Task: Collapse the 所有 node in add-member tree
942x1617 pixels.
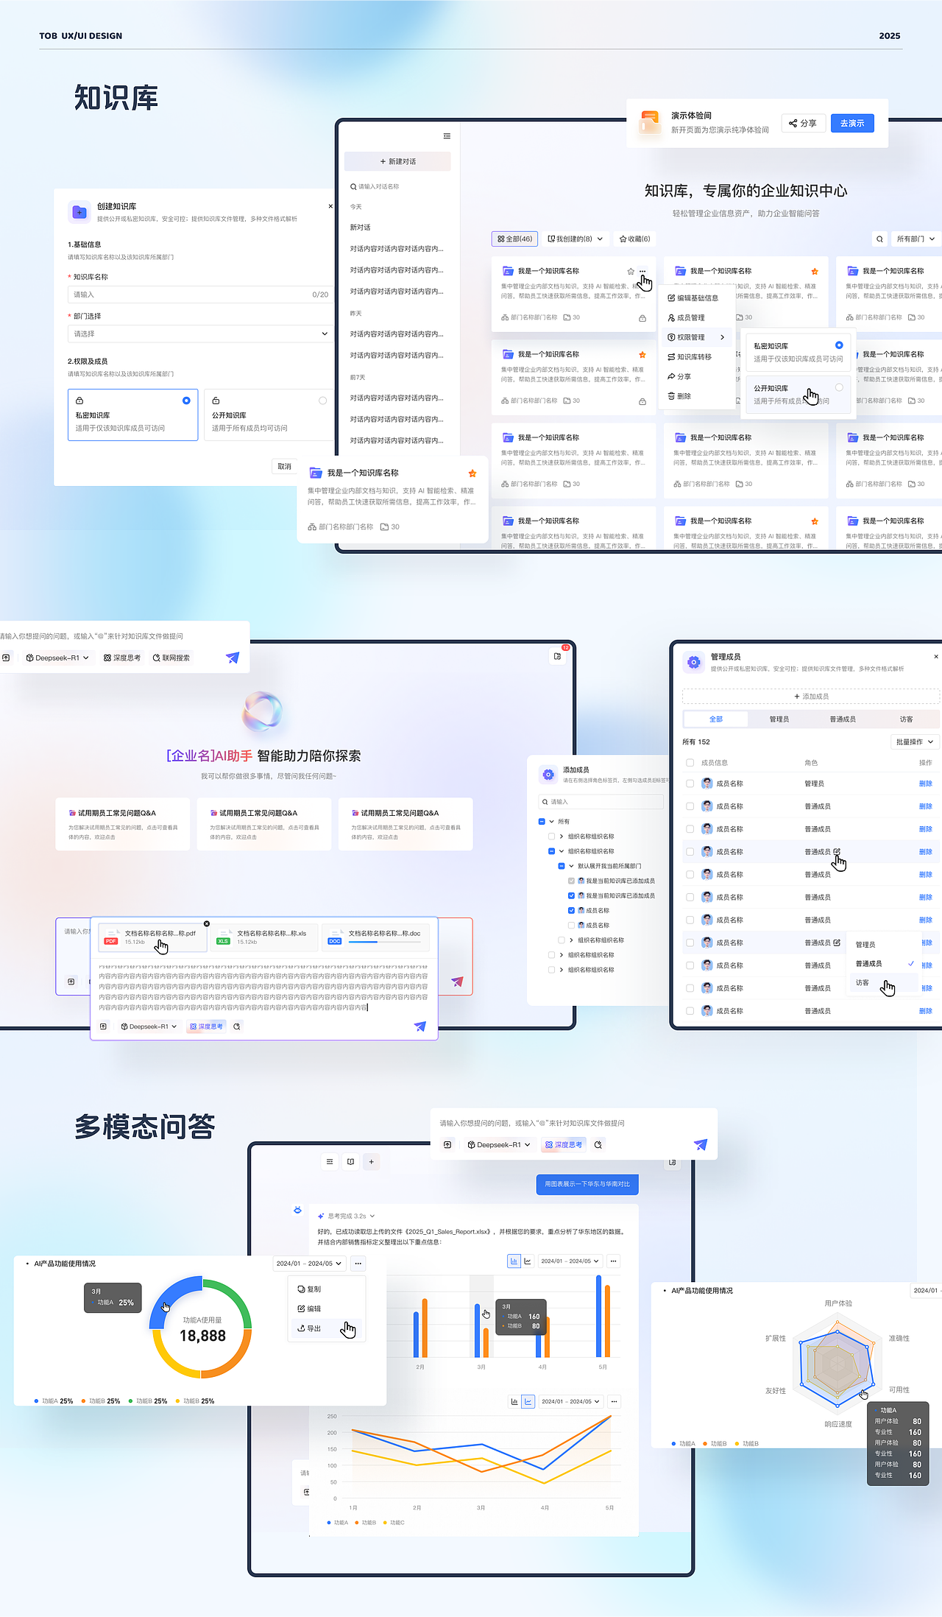Action: 551,822
